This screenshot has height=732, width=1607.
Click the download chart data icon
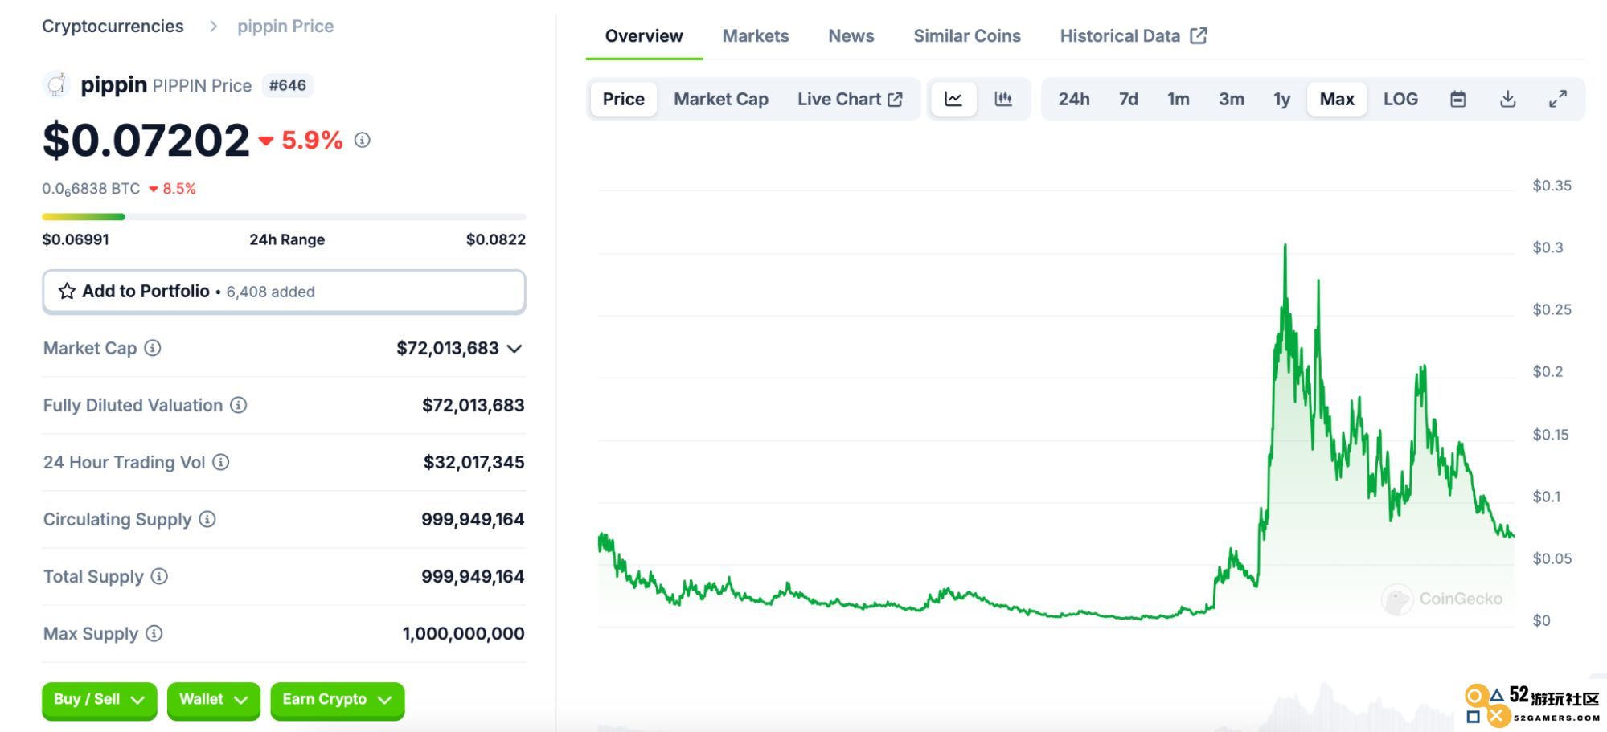click(x=1508, y=99)
